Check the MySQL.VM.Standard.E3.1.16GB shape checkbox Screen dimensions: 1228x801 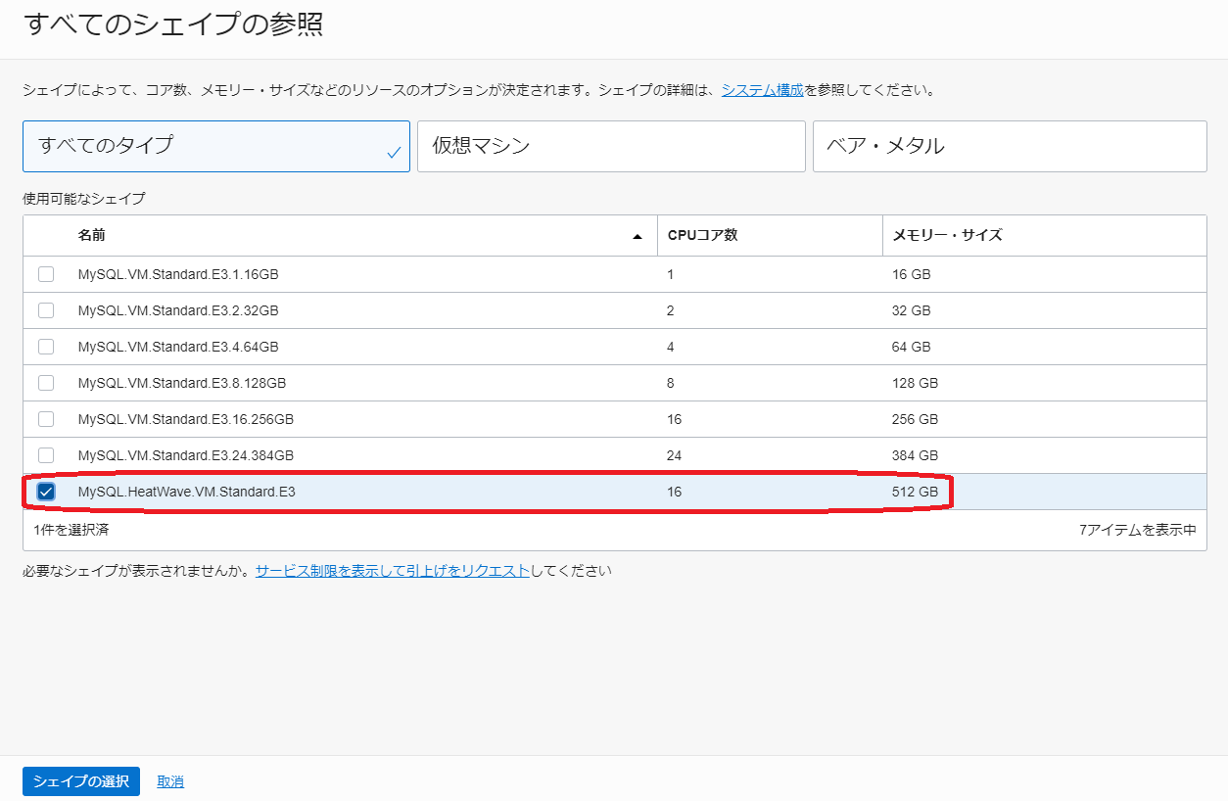point(46,274)
